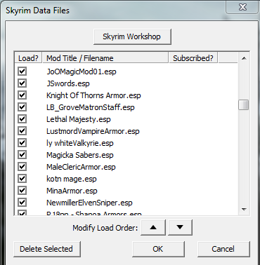Uncheck NewmillerElvenSniper.esp checkbox
Viewport: 260px width, 265px height.
coord(22,203)
